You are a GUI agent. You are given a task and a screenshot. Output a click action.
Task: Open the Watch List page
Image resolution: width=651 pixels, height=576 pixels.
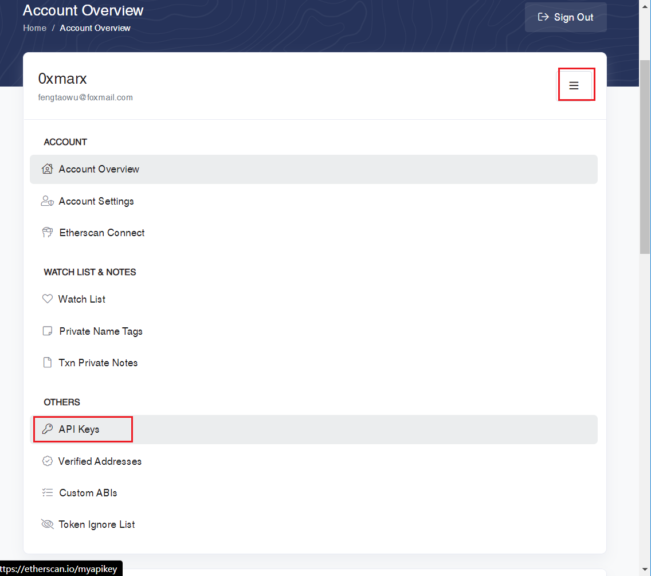[x=82, y=299]
